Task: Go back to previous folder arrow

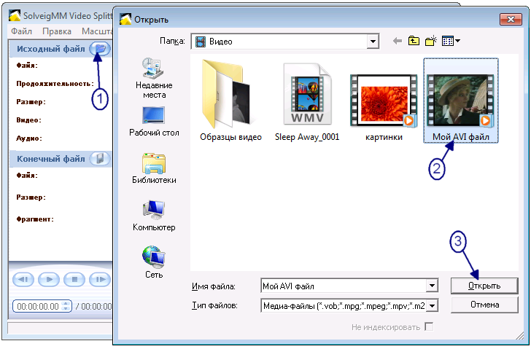Action: coord(398,42)
